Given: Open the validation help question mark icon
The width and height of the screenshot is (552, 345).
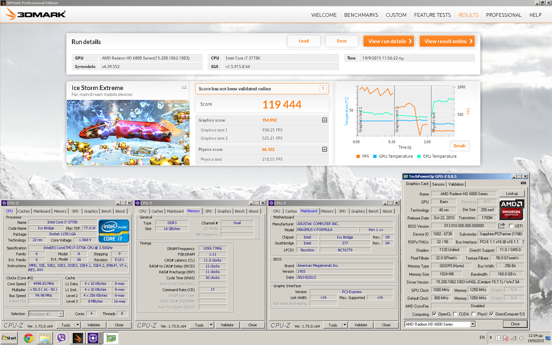Looking at the screenshot, I should [x=323, y=89].
